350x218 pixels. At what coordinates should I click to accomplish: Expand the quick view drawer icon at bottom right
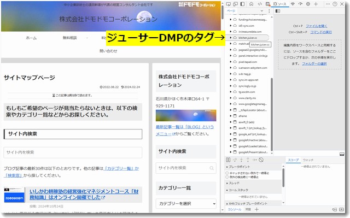tap(341, 209)
